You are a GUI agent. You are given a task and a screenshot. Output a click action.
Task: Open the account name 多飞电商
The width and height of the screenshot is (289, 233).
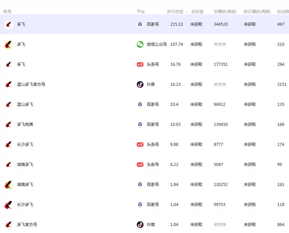tap(25, 125)
